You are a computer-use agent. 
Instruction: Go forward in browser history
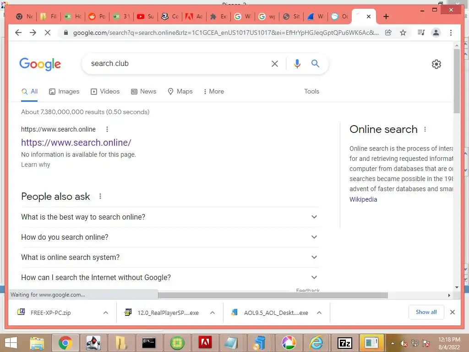click(x=33, y=33)
